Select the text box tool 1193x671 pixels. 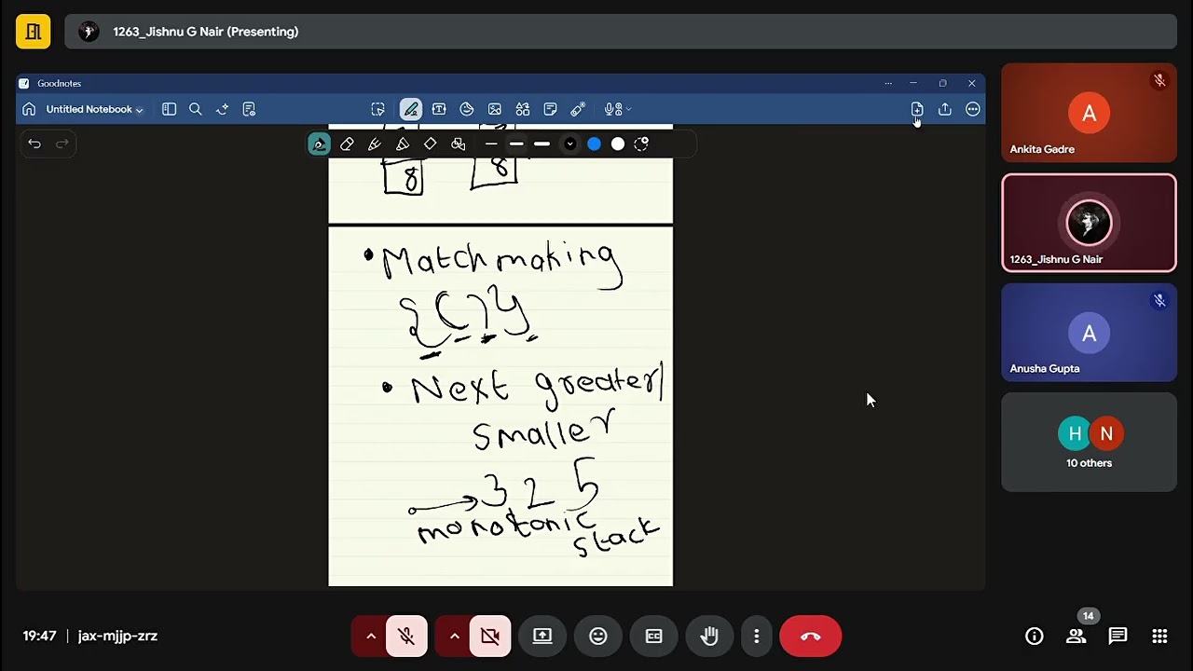pos(439,109)
